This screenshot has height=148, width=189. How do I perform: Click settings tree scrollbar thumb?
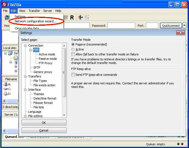[x=64, y=72]
